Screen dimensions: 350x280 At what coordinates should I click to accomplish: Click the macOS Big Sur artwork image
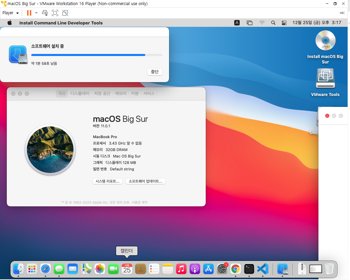tap(50, 149)
